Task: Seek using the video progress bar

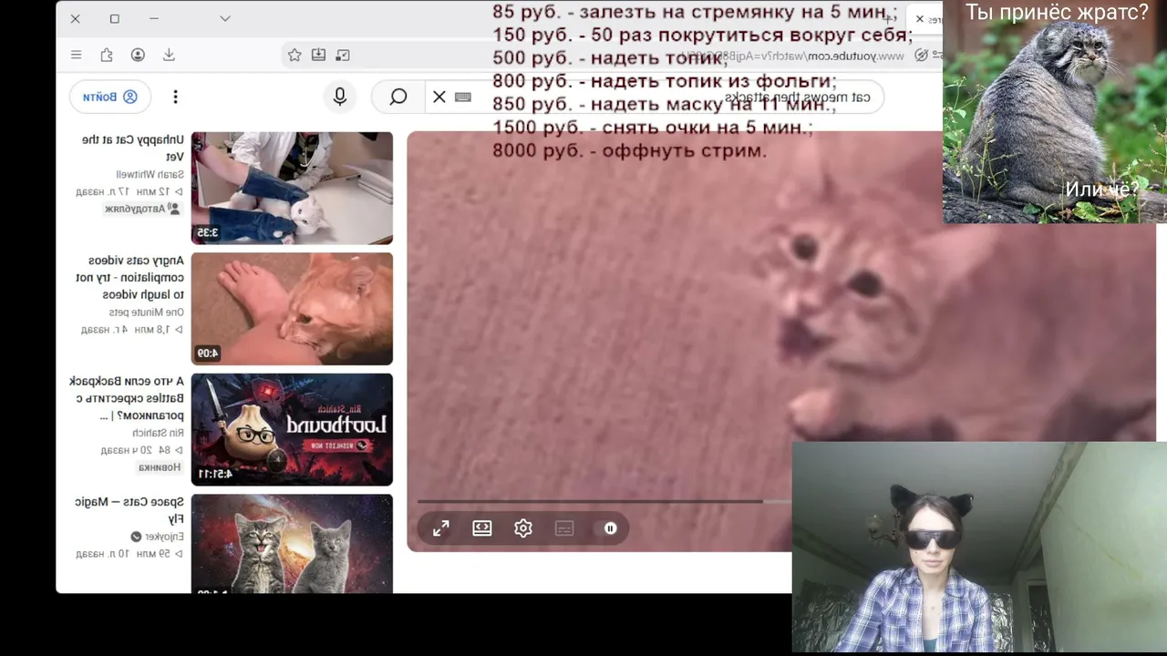Action: click(x=604, y=501)
